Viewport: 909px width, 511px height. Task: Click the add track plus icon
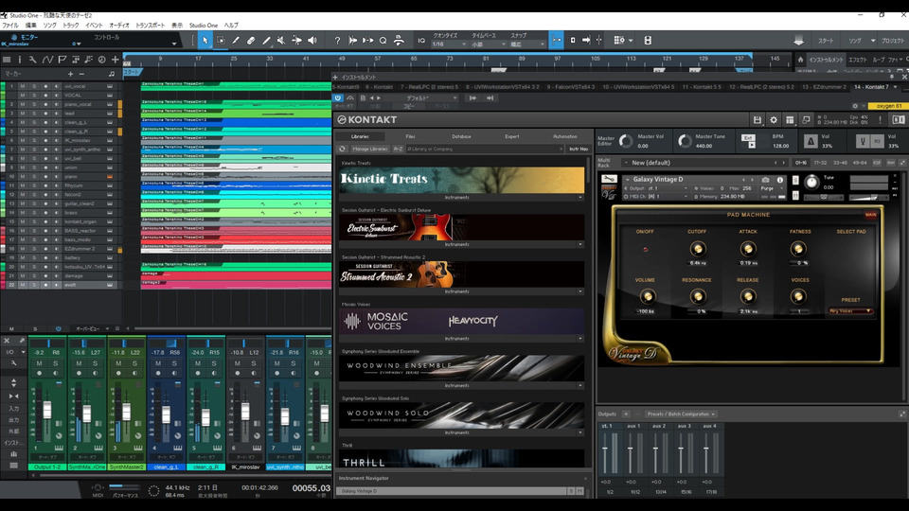click(115, 59)
